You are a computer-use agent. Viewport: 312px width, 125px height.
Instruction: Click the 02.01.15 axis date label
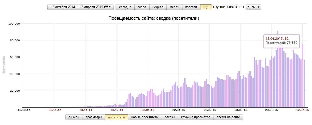point(148,110)
